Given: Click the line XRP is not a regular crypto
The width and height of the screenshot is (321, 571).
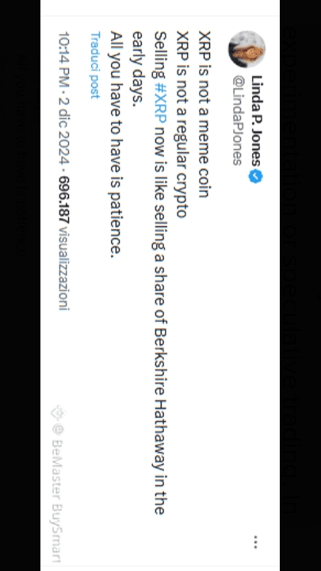Looking at the screenshot, I should (x=182, y=125).
